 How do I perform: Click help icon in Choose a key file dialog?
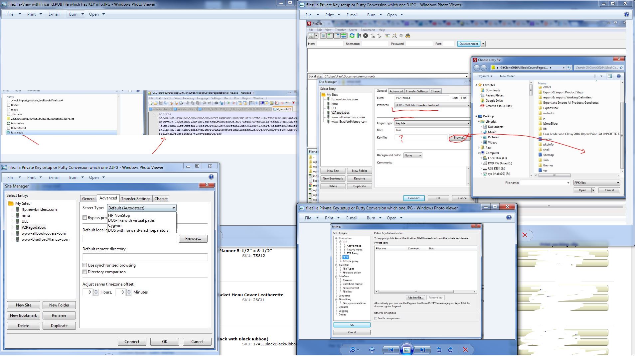pyautogui.click(x=619, y=76)
